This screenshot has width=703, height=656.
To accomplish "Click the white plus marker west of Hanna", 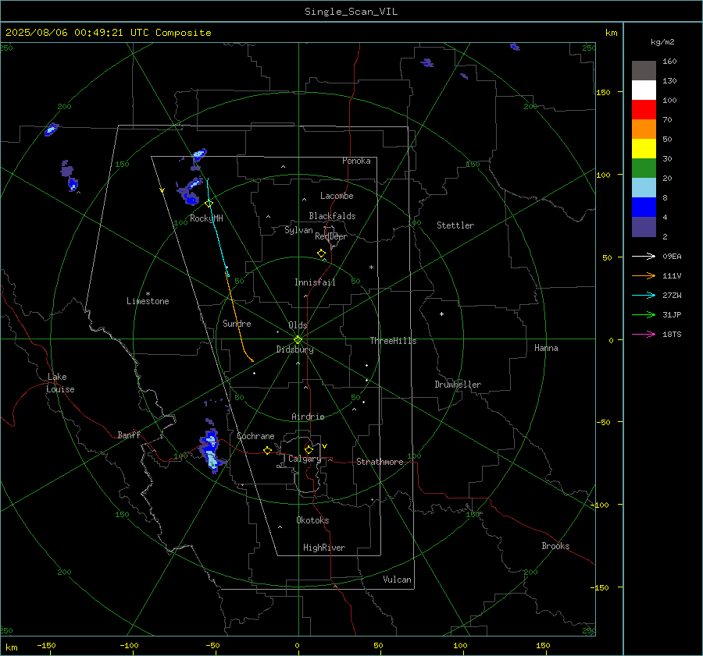I will coord(441,314).
